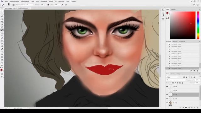Toggle lock image pixels brush icon
The image size is (201, 113).
(x=175, y=83)
